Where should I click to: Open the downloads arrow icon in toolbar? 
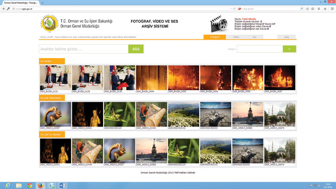[319, 9]
